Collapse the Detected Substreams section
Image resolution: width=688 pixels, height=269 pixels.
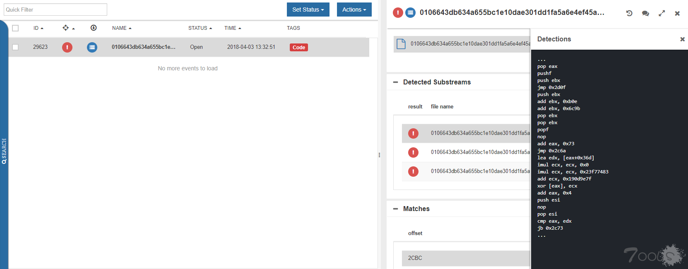click(395, 82)
